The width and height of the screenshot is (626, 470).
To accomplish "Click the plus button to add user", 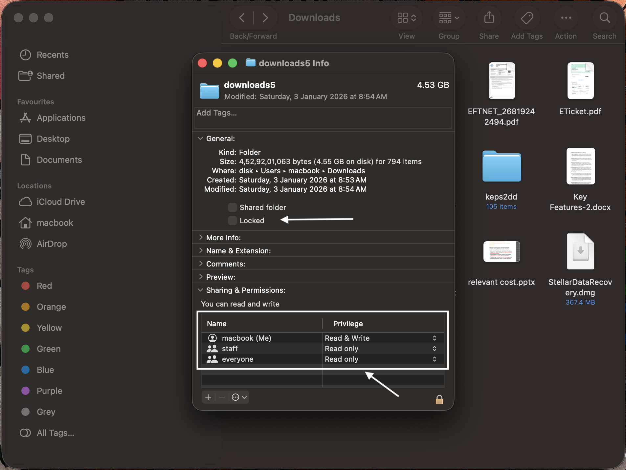I will pyautogui.click(x=208, y=397).
